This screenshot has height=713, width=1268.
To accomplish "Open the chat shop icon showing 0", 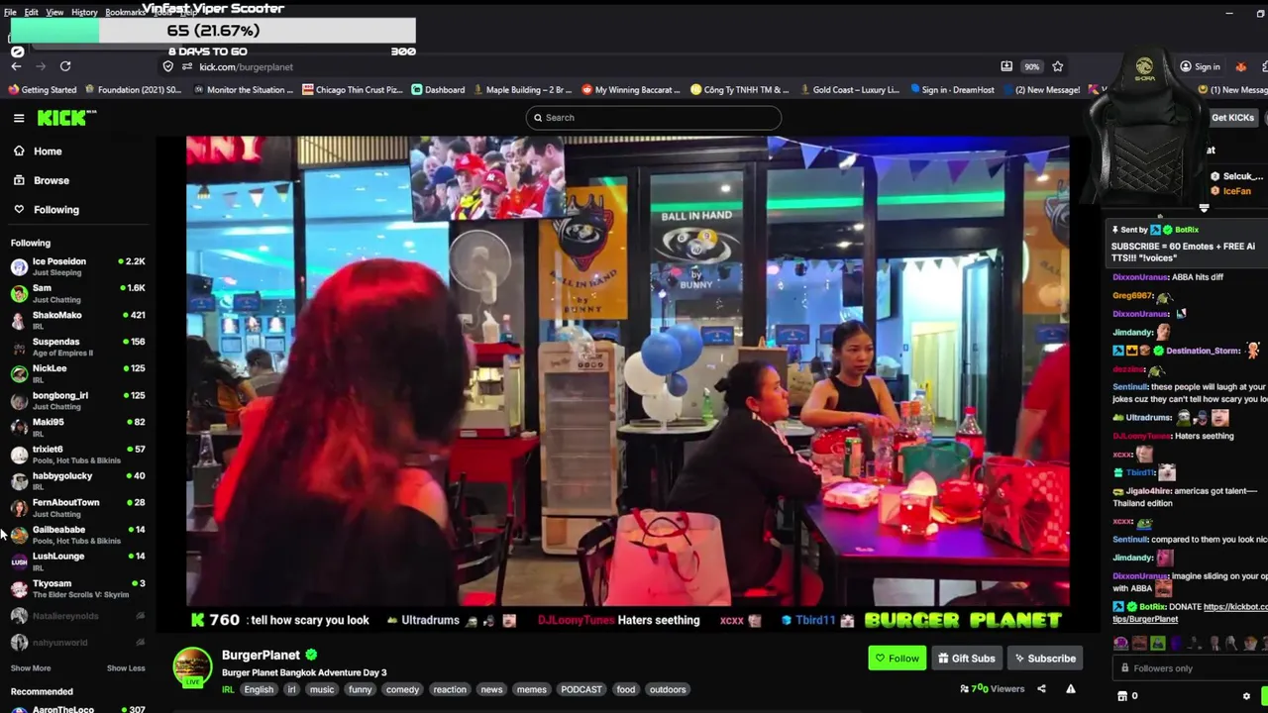I will point(1127,696).
